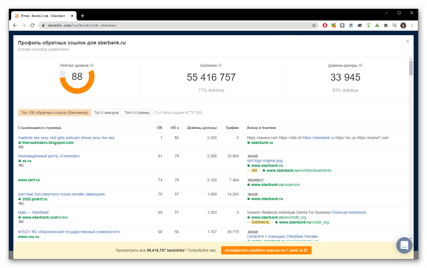Open the media control queue icon
This screenshot has height=268, width=427.
coord(395,25)
